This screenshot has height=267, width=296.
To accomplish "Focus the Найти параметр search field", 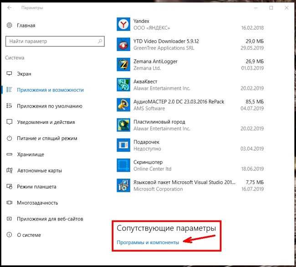I will tap(55, 41).
